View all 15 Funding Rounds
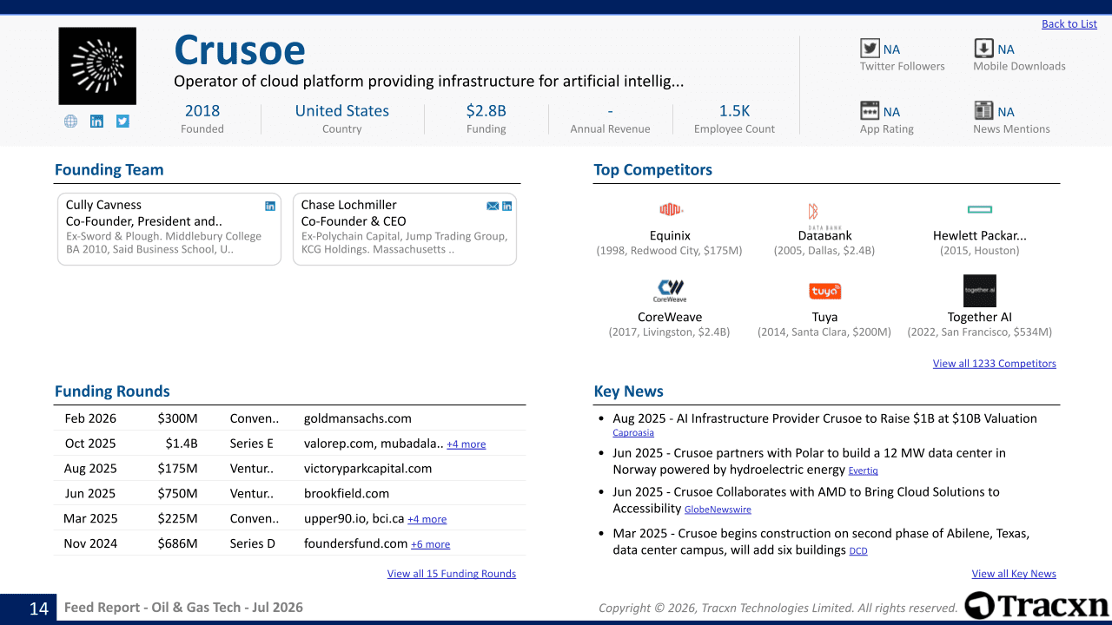 tap(452, 574)
